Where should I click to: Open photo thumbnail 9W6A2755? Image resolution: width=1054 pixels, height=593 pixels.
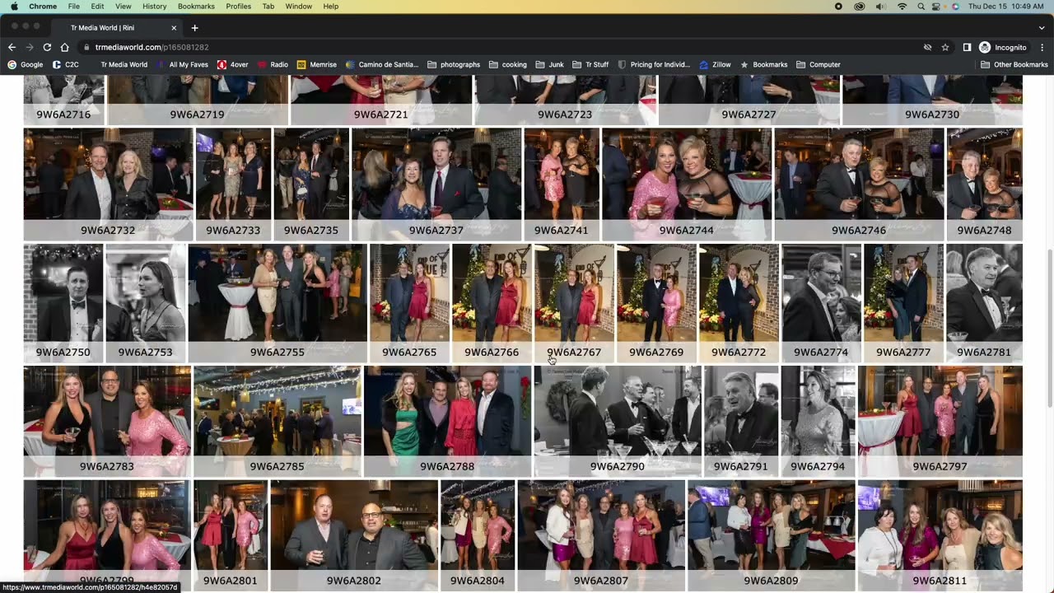277,302
